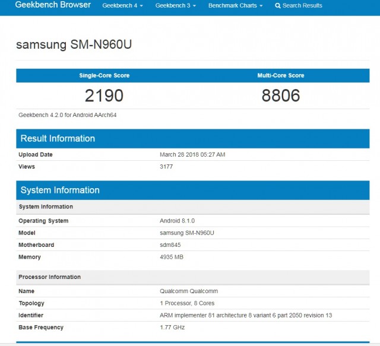Click the Geekbench 4.2.0 for Android AArch64 text
The height and width of the screenshot is (346, 380).
(x=68, y=115)
